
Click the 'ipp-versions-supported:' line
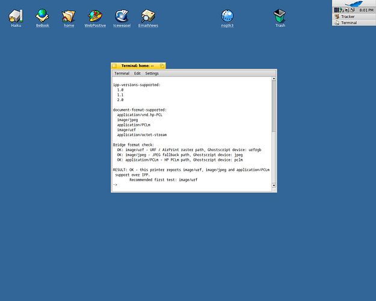137,85
